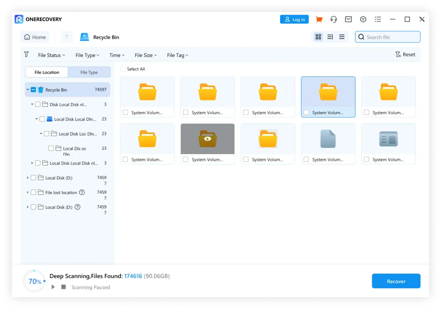Click the headset support icon
Screen dimensions: 441x309
pyautogui.click(x=333, y=19)
